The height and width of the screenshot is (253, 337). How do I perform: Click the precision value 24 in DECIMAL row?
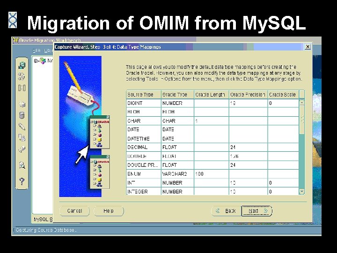(x=248, y=148)
